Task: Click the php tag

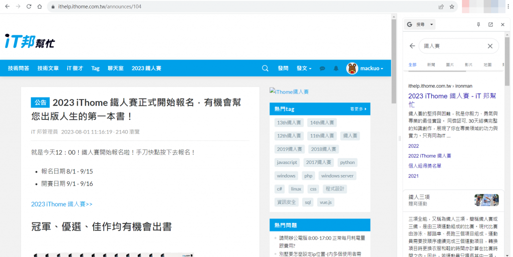Action: [308, 175]
